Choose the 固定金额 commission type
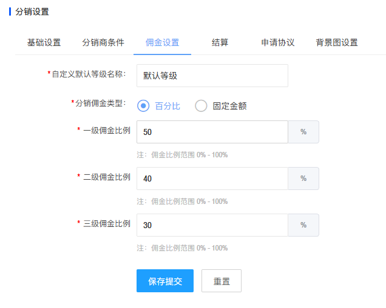The width and height of the screenshot is (386, 308). coord(201,106)
